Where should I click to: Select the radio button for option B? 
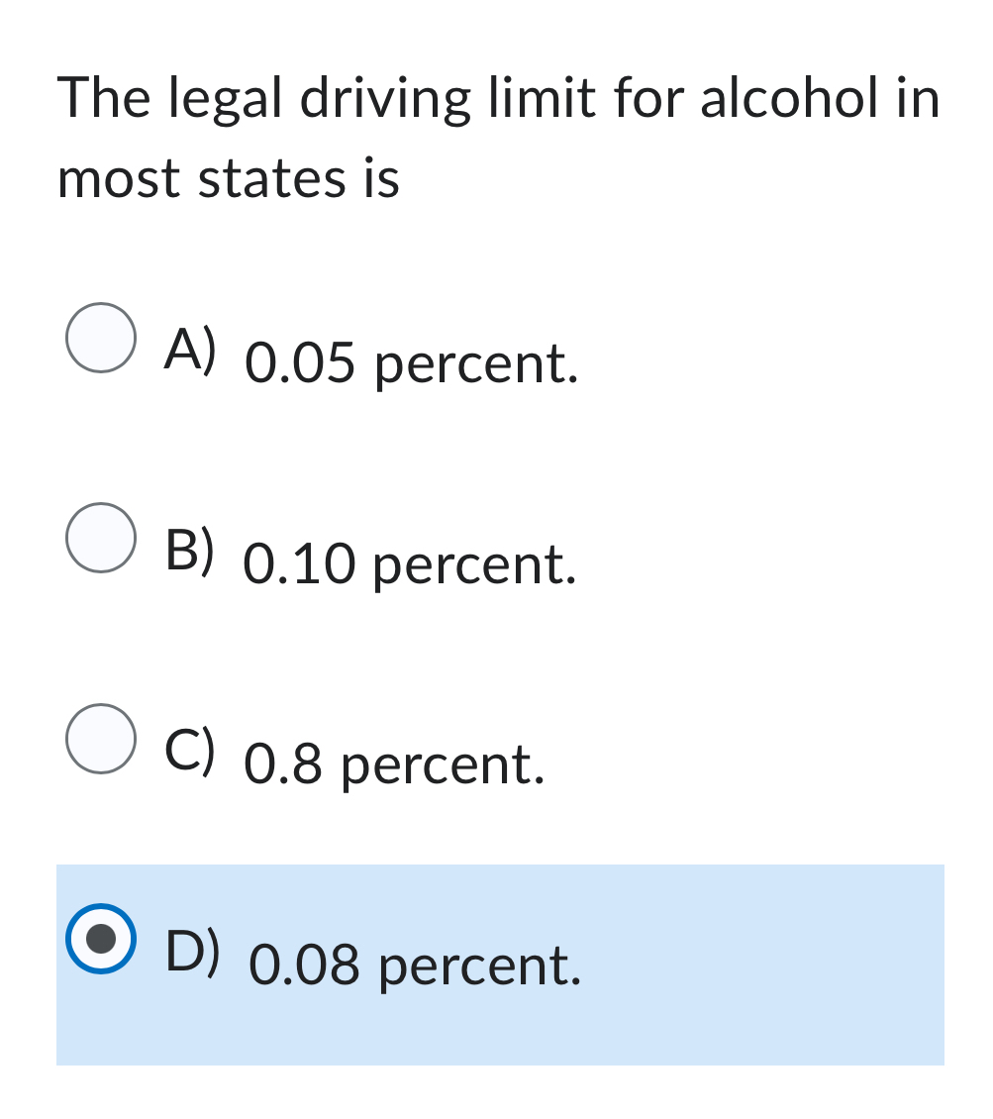(100, 540)
